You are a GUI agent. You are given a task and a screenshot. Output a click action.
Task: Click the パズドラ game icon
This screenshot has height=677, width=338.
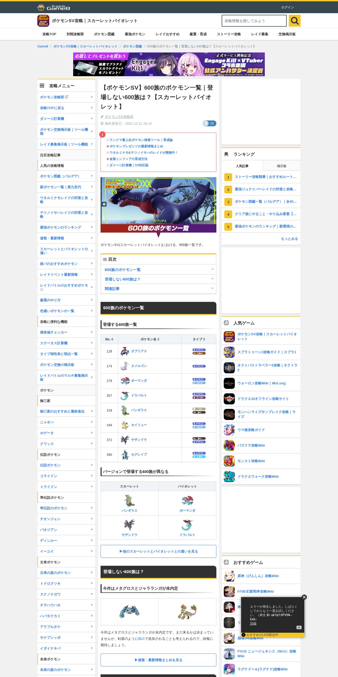point(229,446)
